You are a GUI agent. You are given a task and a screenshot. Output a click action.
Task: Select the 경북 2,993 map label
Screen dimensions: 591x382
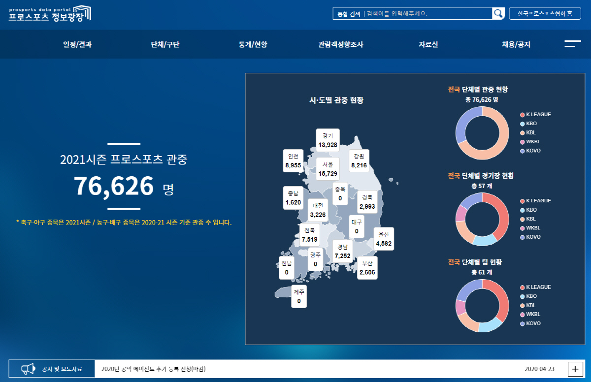coord(367,201)
